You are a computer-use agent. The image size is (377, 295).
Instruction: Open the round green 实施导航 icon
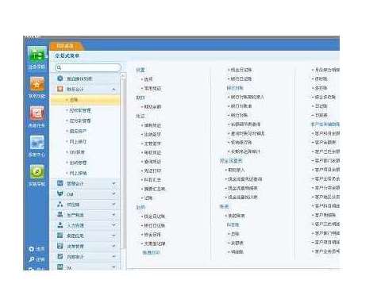click(37, 172)
